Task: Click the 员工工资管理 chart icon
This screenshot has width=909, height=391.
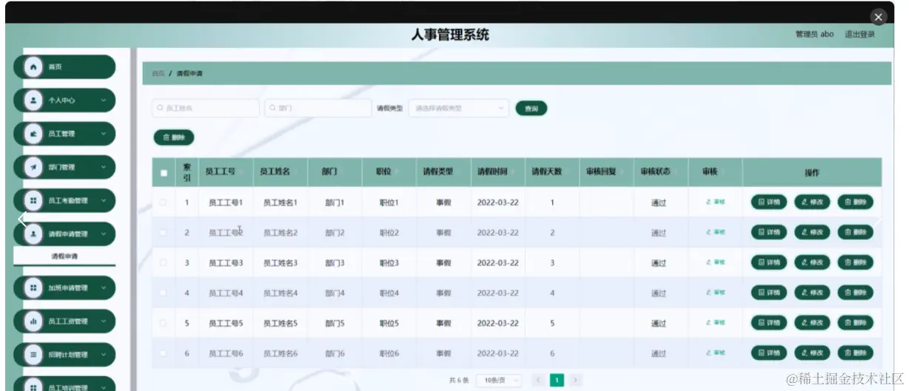Action: click(33, 321)
